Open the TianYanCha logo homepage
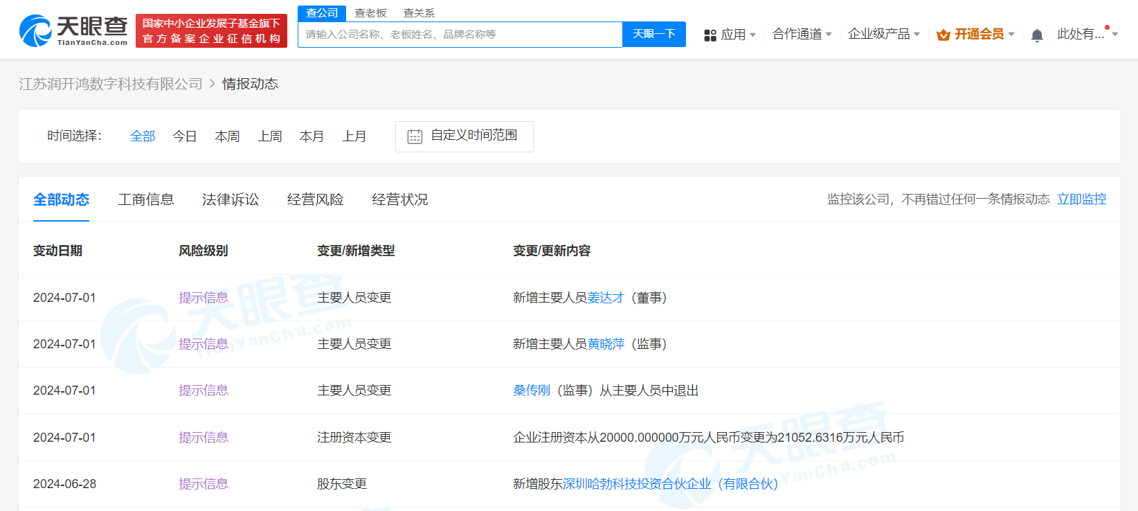 point(73,30)
